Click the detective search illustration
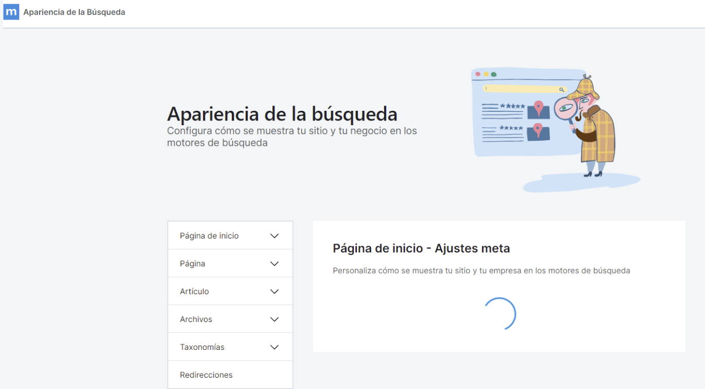The height and width of the screenshot is (389, 705). 556,129
